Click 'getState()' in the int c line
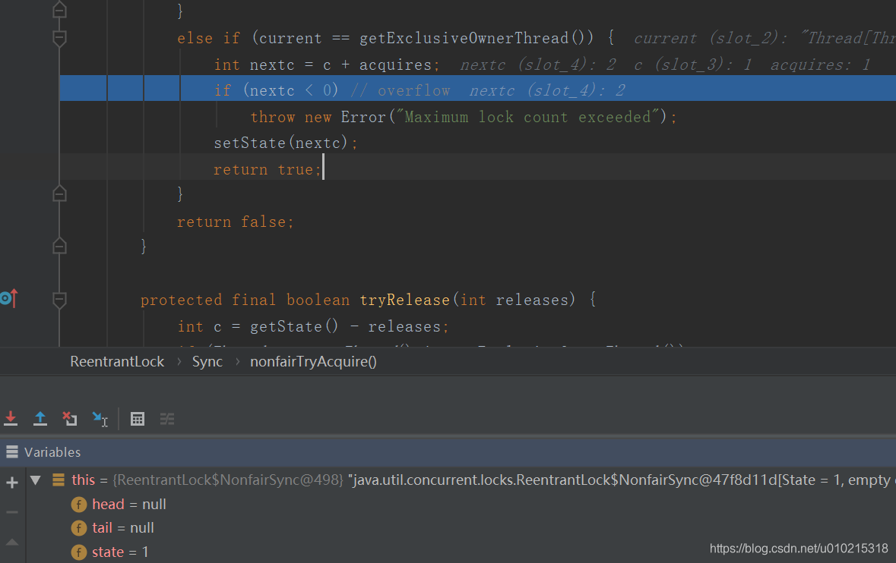The image size is (896, 563). [x=294, y=326]
